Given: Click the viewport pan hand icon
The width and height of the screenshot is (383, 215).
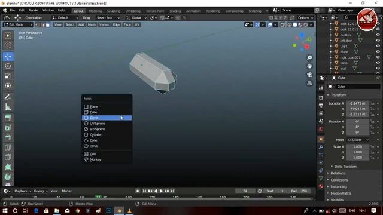Looking at the screenshot, I should click(x=309, y=66).
